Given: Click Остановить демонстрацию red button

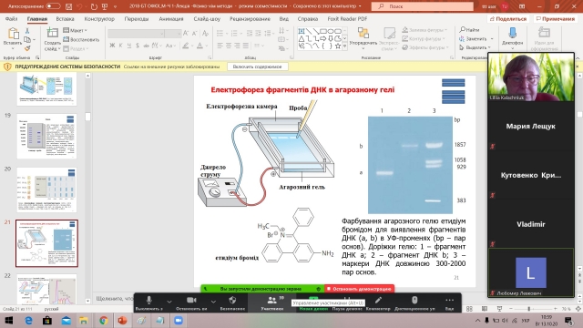Looking at the screenshot, I should [359, 289].
